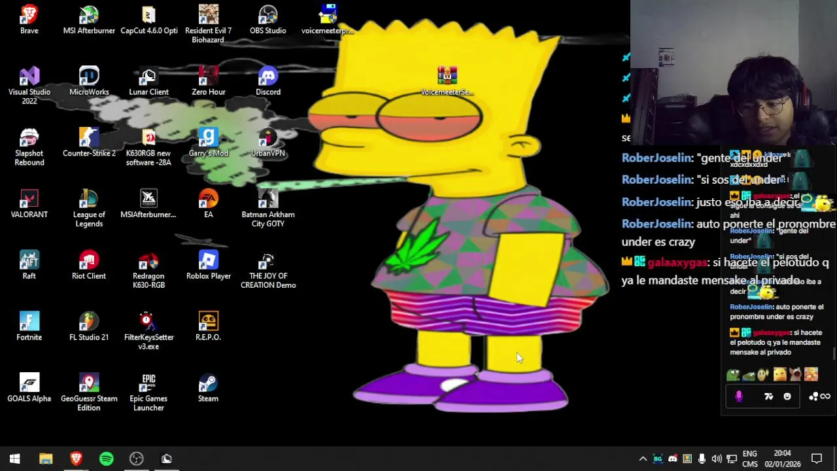
Task: Open Redragon K630-RGB shortcut
Action: click(148, 270)
